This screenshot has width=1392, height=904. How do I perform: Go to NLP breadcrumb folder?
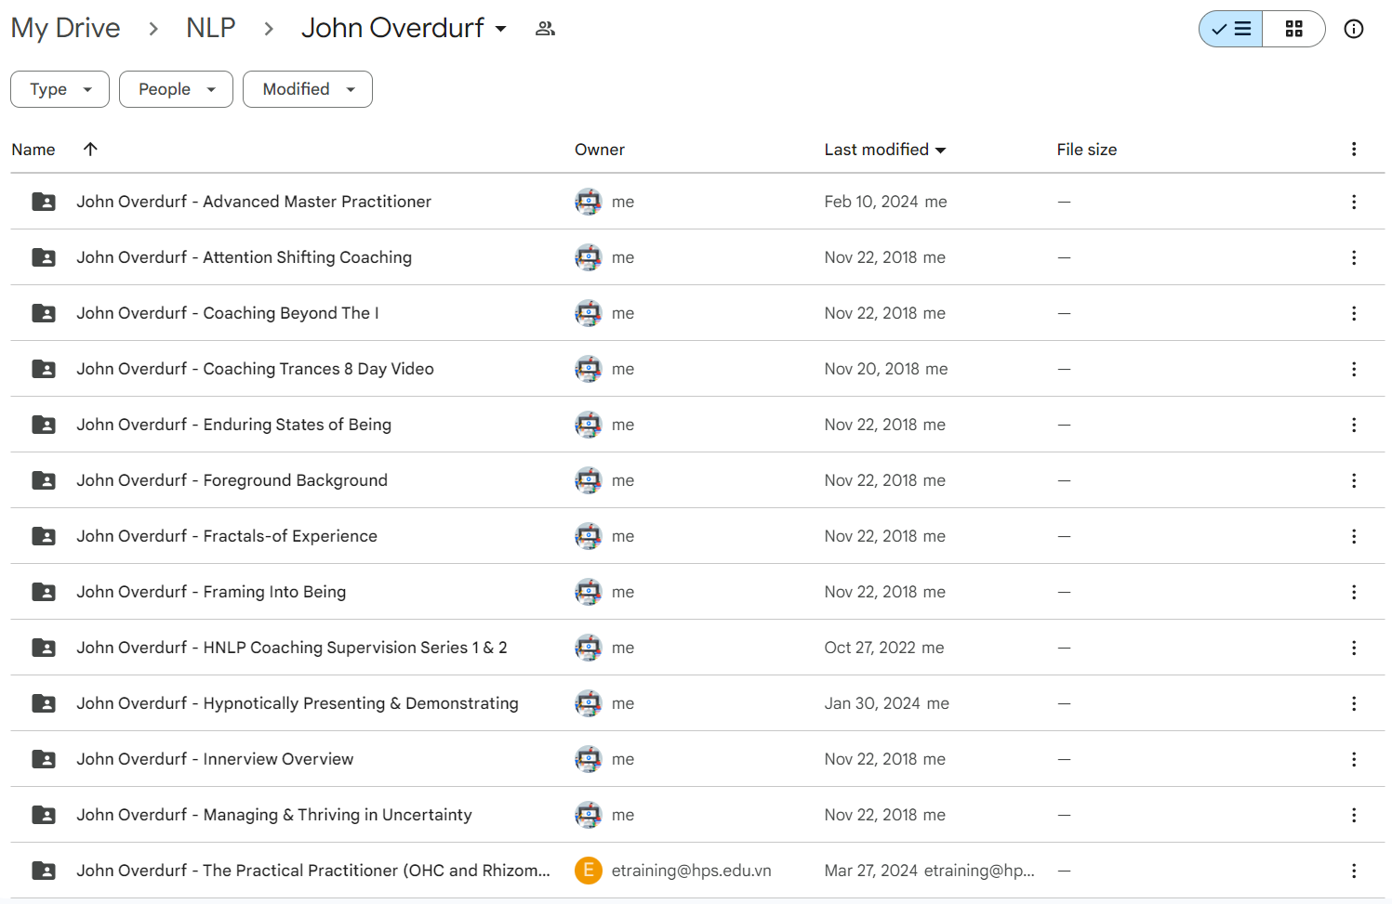click(210, 28)
